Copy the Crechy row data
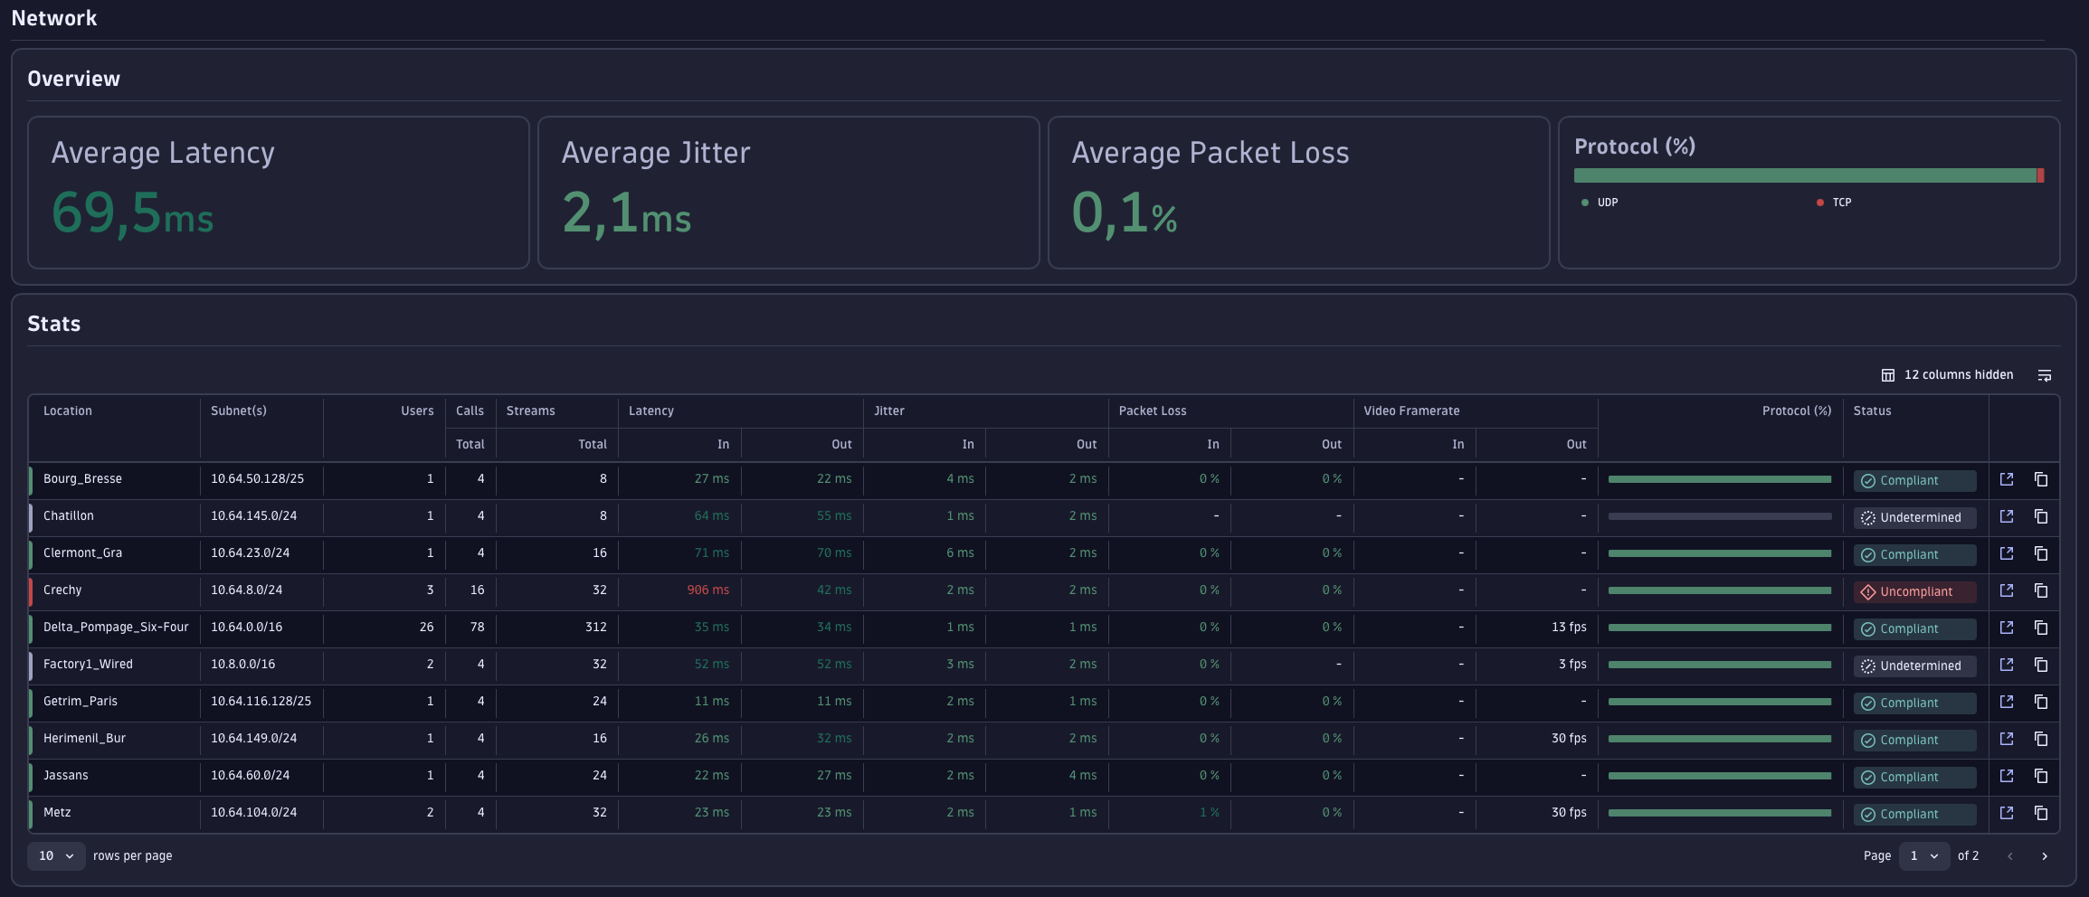2089x897 pixels. [2041, 590]
